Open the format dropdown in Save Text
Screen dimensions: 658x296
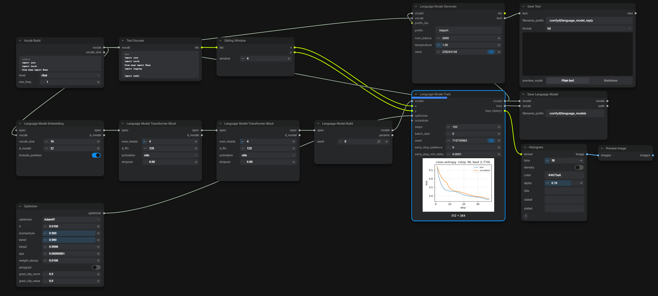pyautogui.click(x=589, y=28)
